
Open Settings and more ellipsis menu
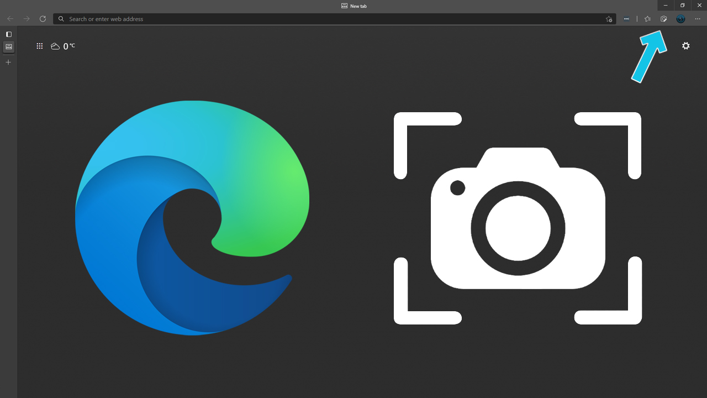pos(698,19)
